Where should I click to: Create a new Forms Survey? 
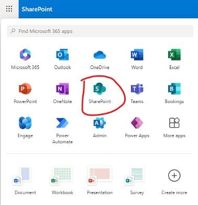pyautogui.click(x=137, y=181)
